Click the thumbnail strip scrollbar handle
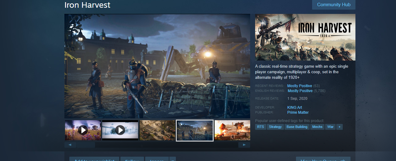This screenshot has height=161, width=396. [x=86, y=145]
